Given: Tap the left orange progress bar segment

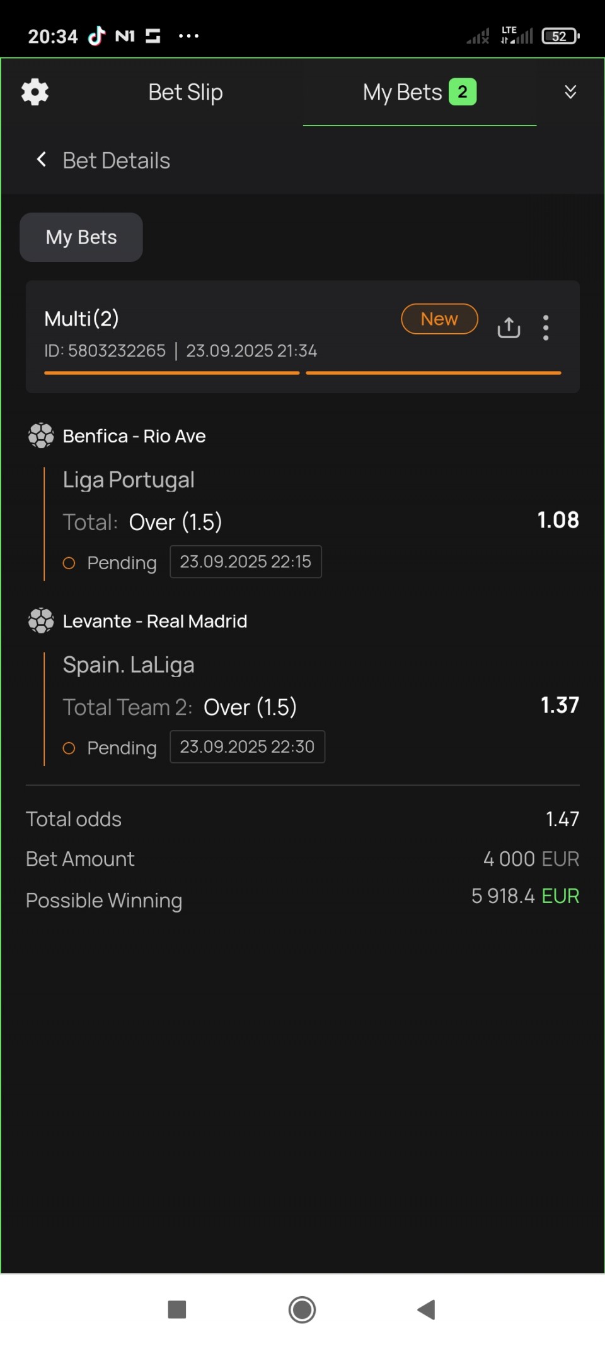Looking at the screenshot, I should [171, 373].
